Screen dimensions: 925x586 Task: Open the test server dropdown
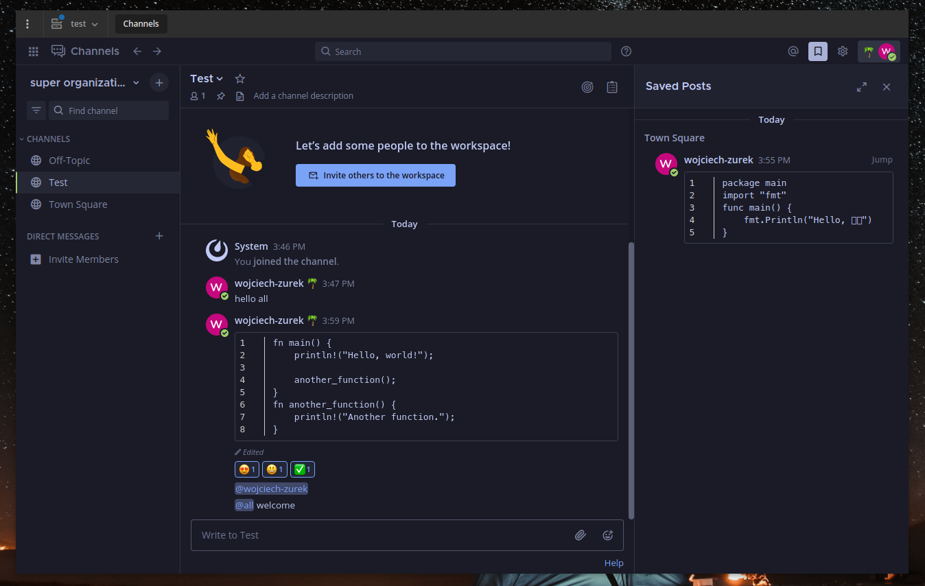[x=75, y=24]
